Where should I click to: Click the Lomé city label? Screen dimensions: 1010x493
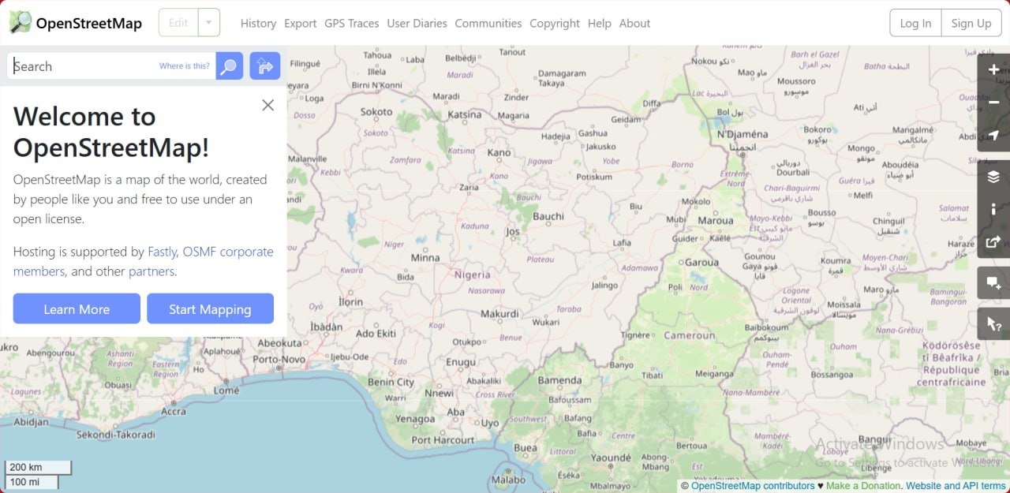click(x=226, y=390)
